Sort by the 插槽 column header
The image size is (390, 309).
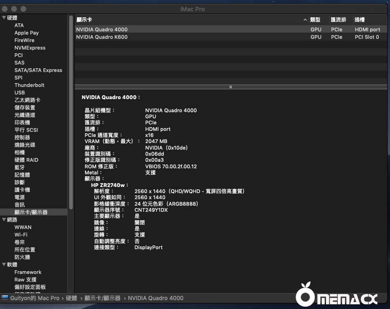tap(360, 20)
